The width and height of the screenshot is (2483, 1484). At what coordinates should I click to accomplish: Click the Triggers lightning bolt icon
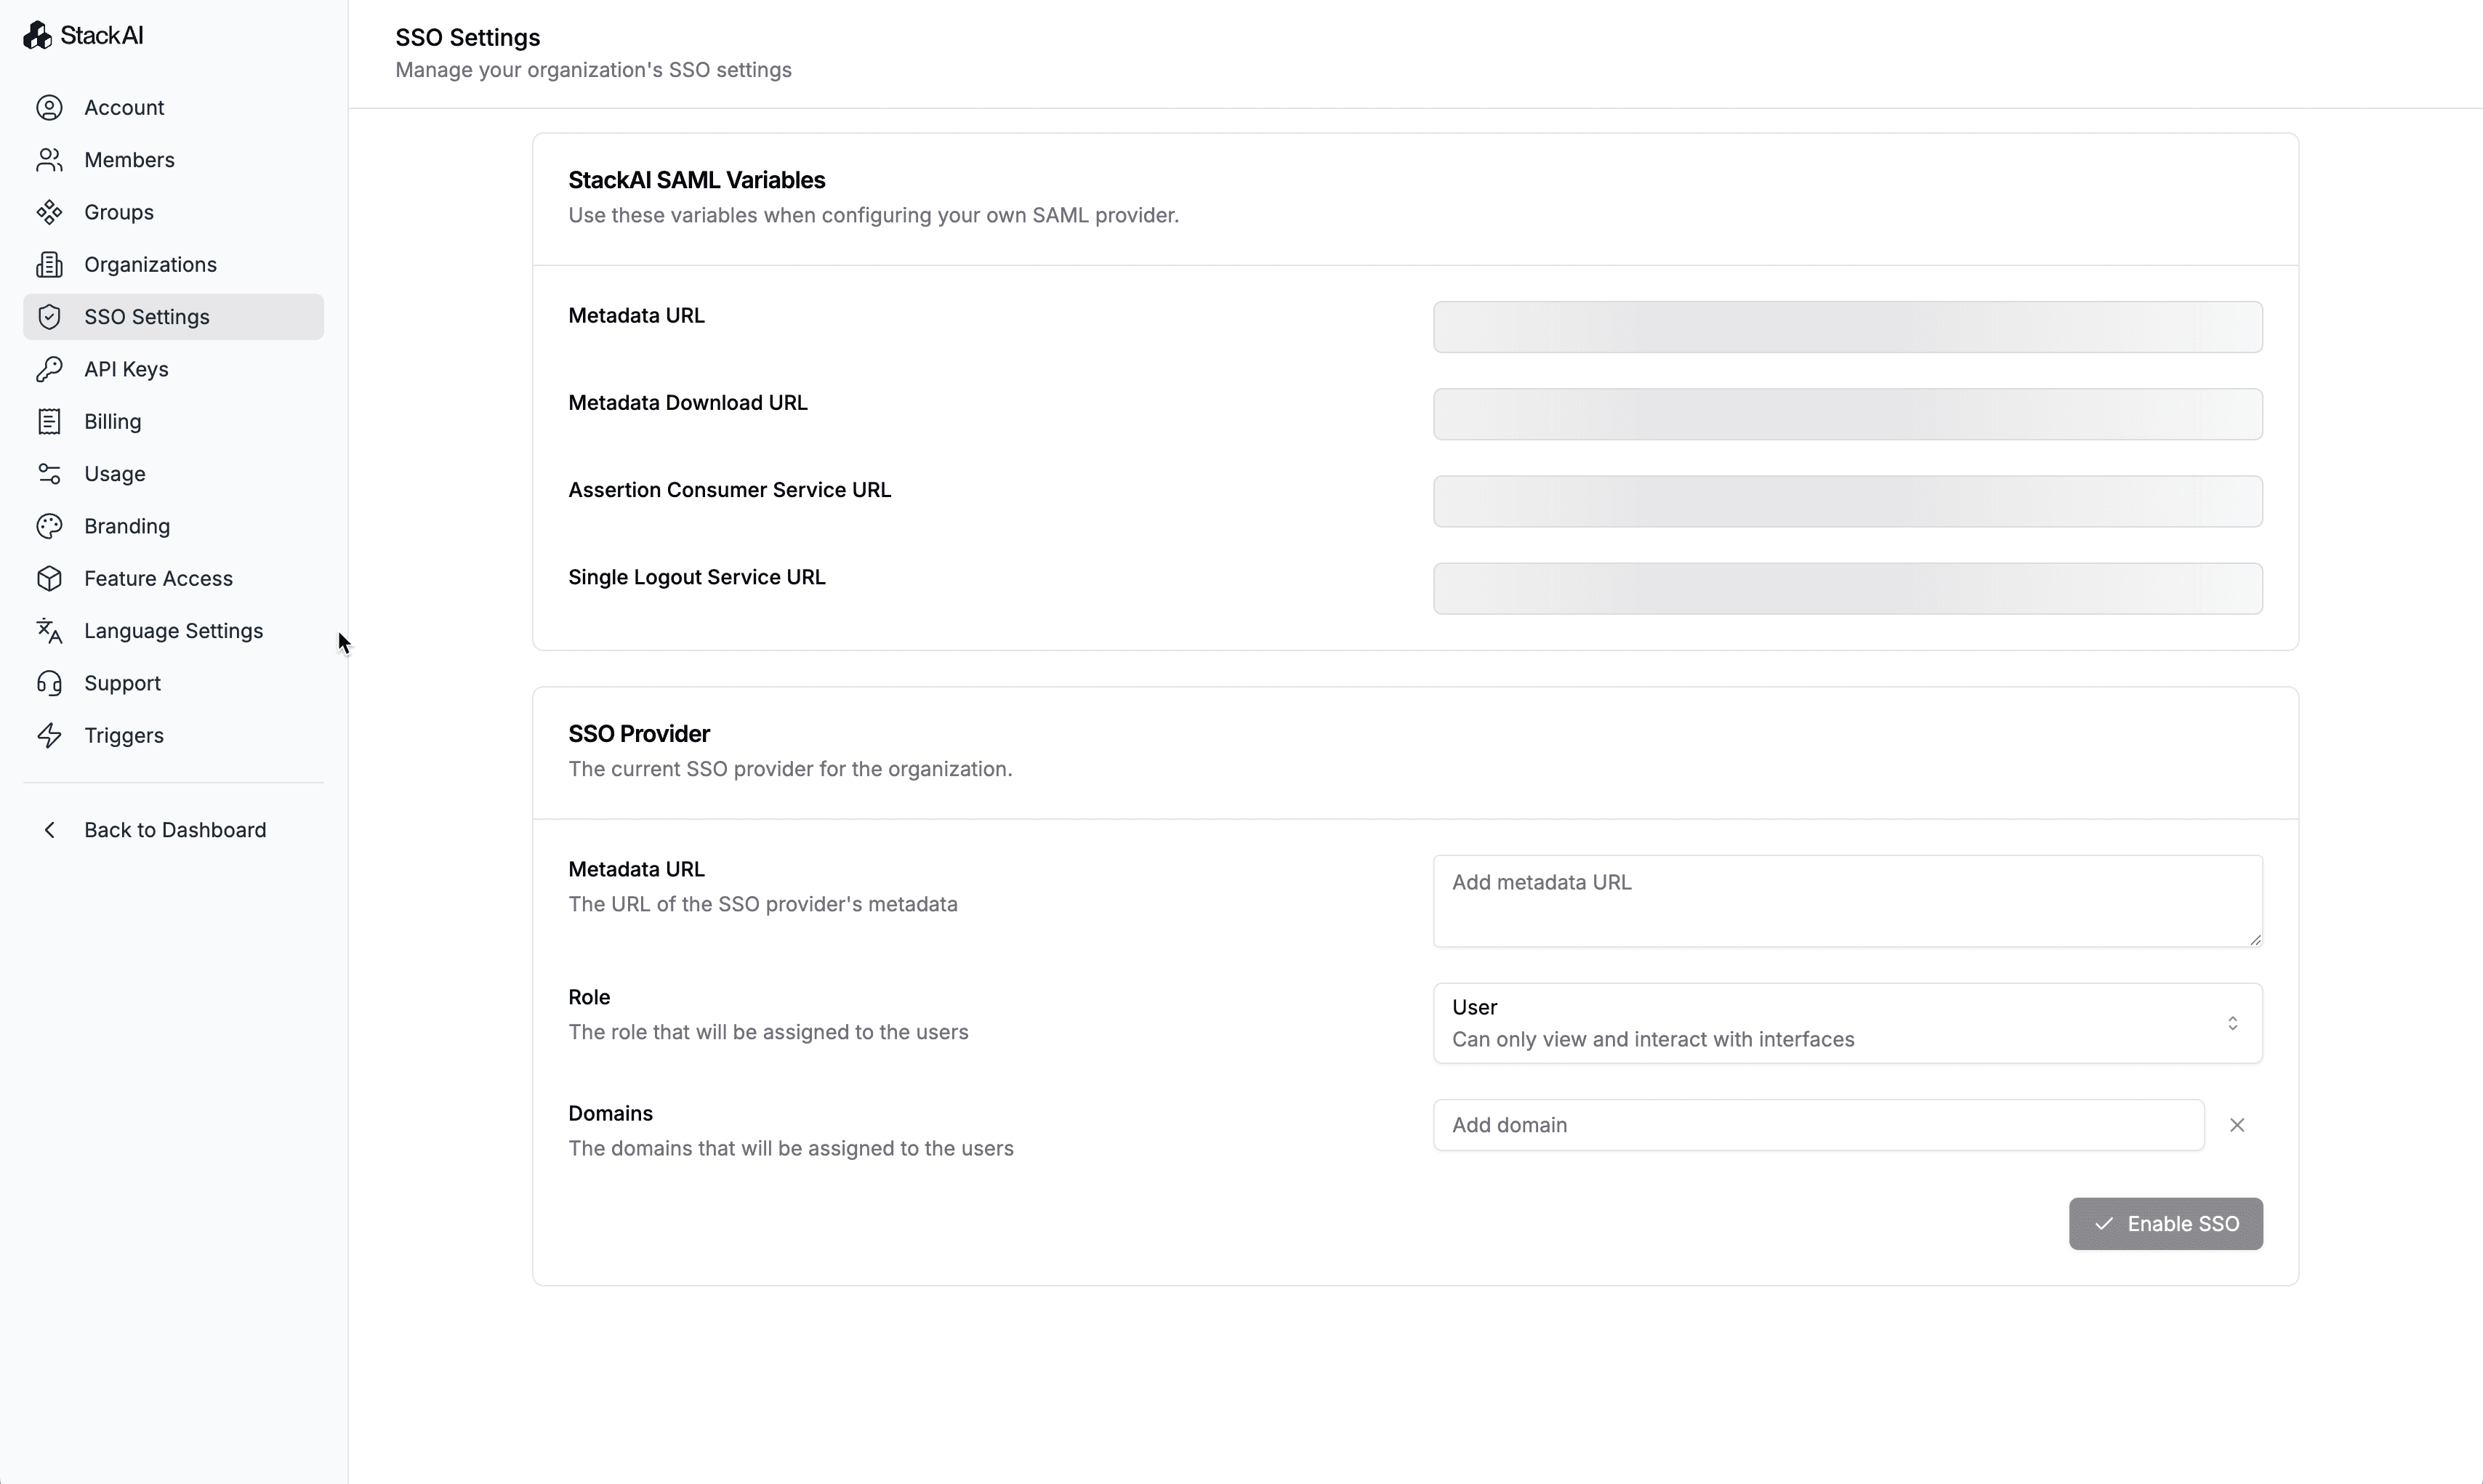(49, 735)
